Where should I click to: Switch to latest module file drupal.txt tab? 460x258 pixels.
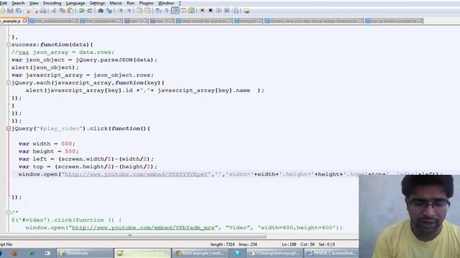[204, 21]
